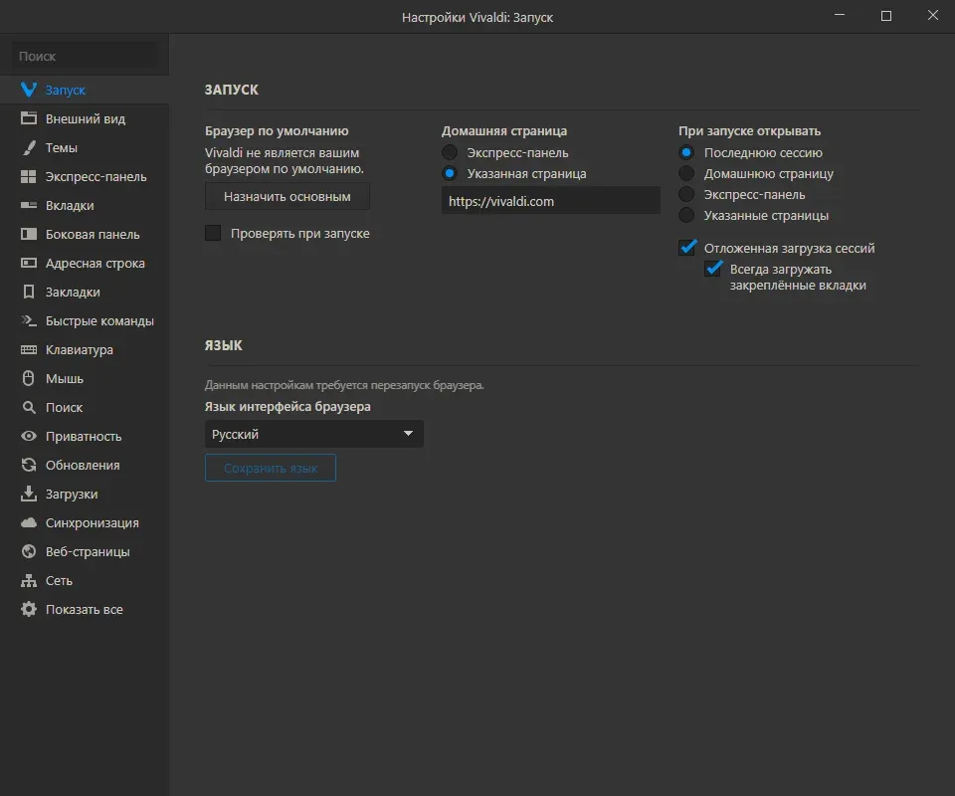Maximize the Vivaldi settings window

point(886,16)
